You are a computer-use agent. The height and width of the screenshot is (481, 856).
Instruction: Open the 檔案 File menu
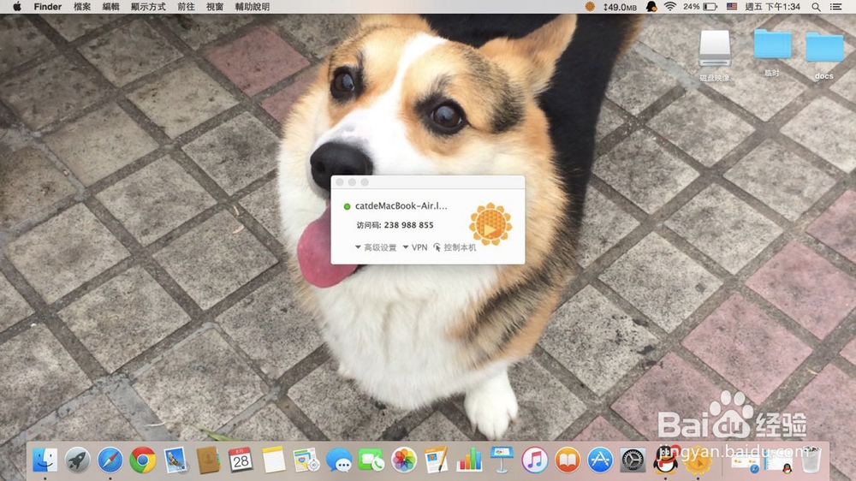[x=82, y=7]
